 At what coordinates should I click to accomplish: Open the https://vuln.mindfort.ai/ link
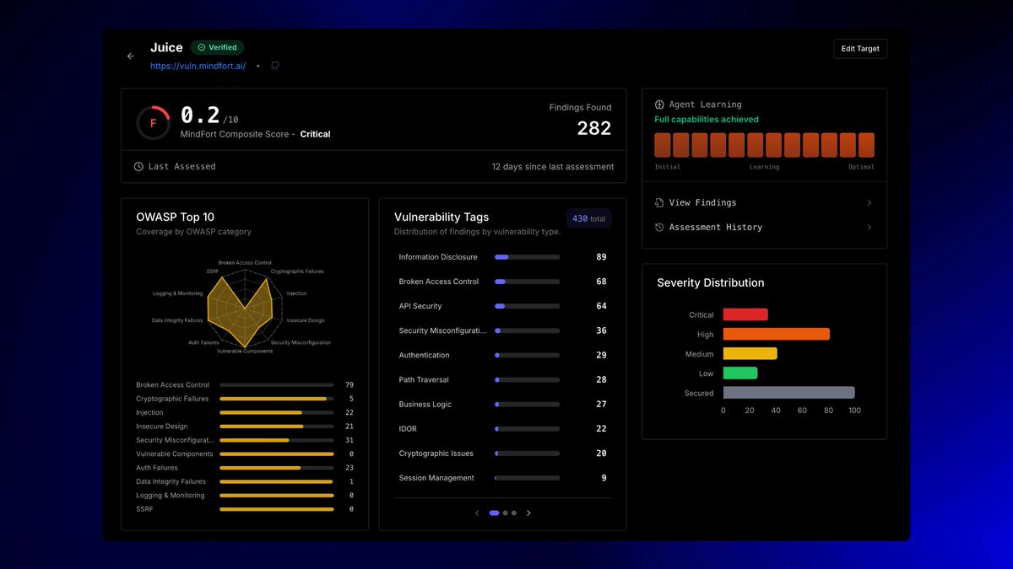pos(198,66)
